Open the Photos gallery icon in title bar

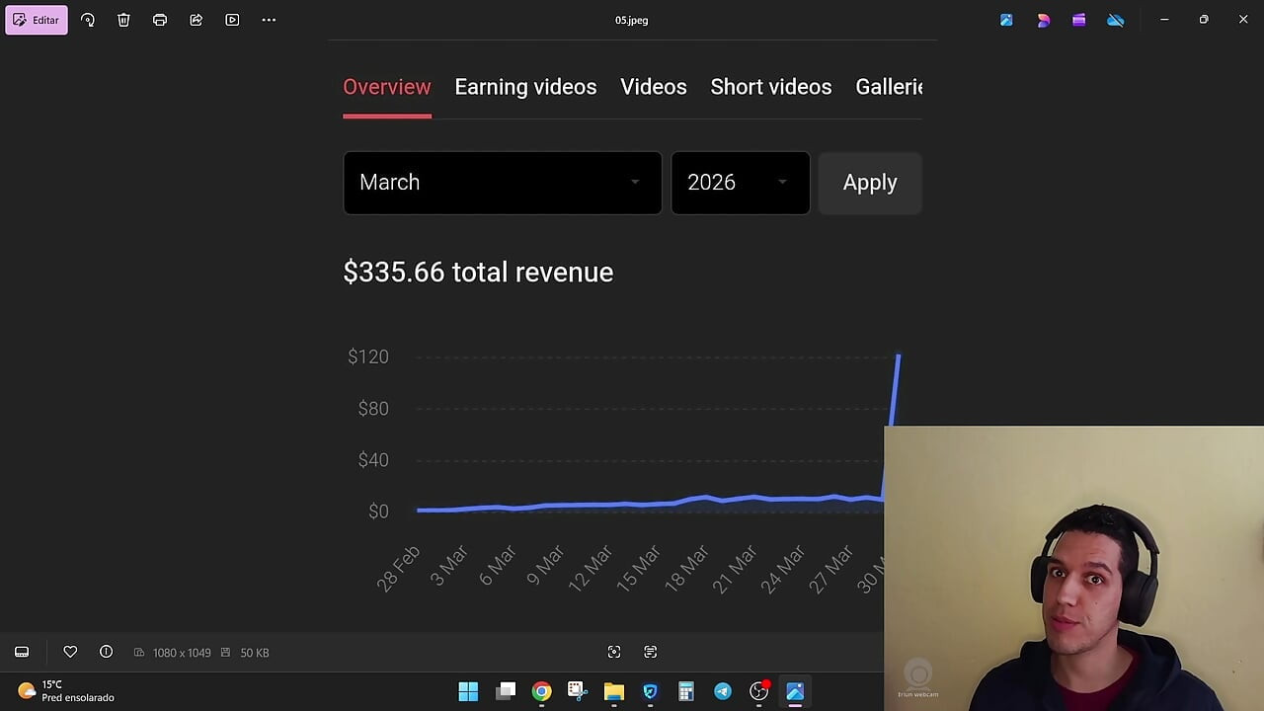(1006, 20)
